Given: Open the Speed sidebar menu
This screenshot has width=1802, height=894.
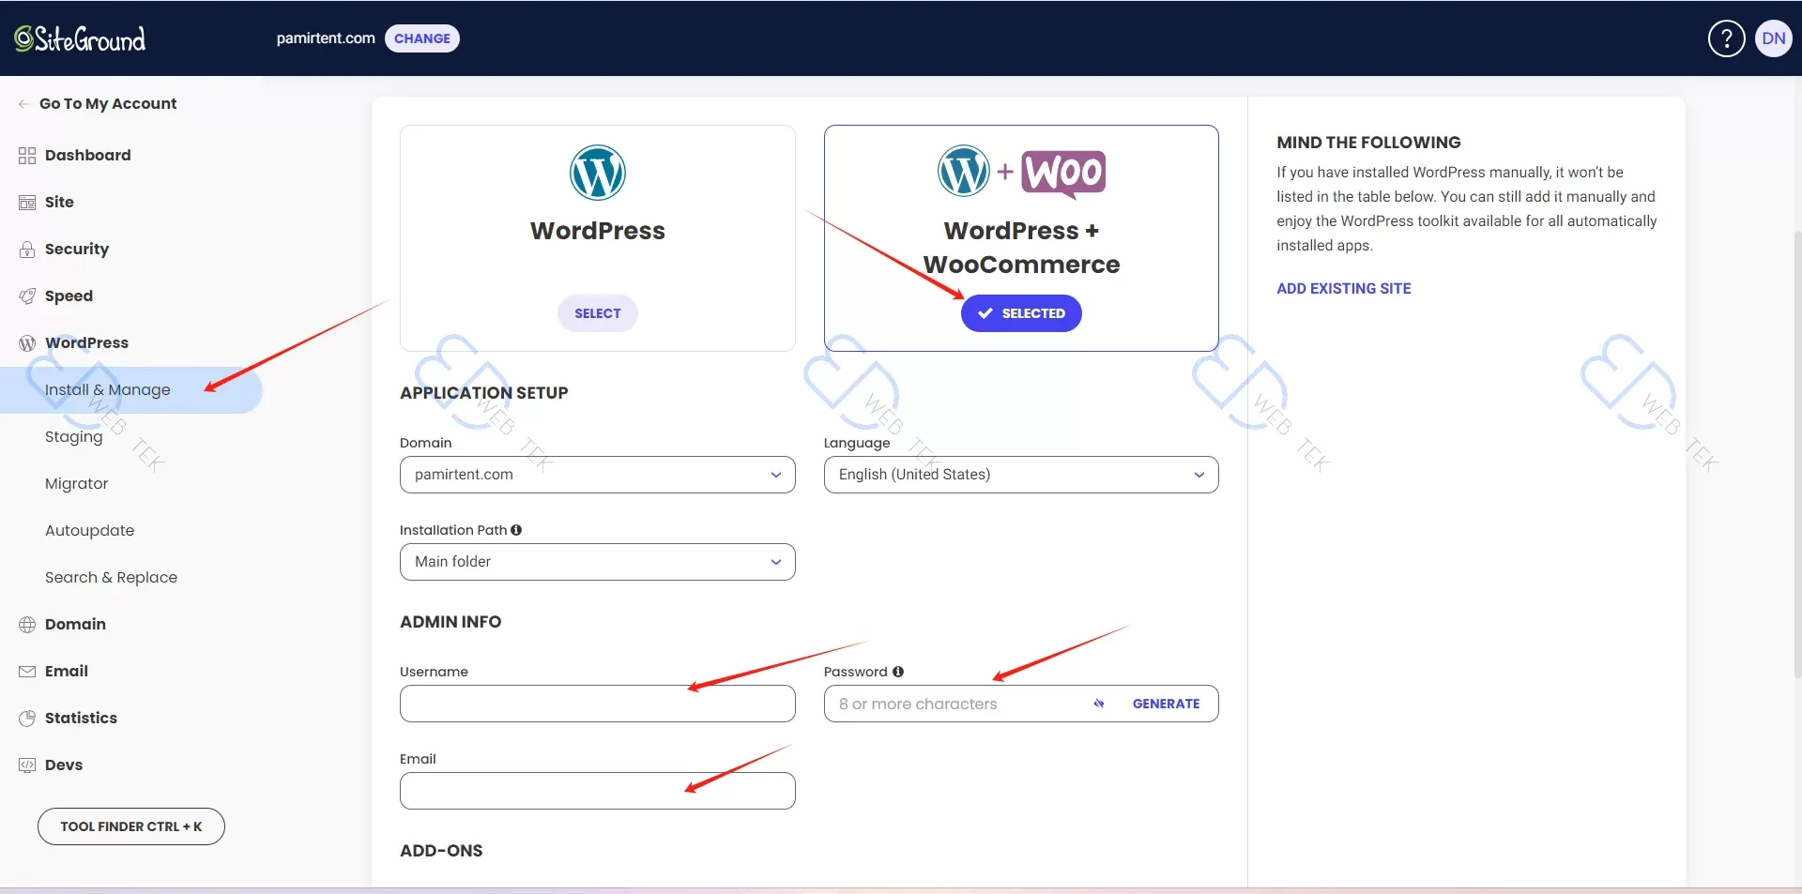Looking at the screenshot, I should pyautogui.click(x=69, y=296).
